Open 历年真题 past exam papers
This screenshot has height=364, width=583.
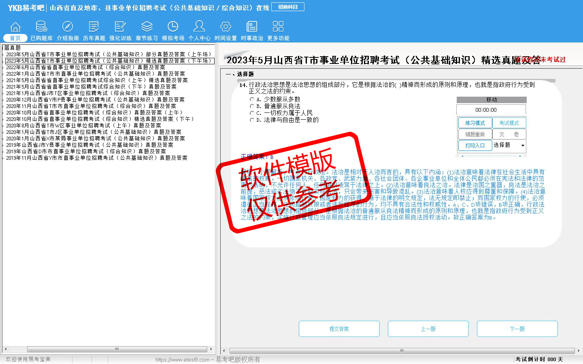coord(94,31)
